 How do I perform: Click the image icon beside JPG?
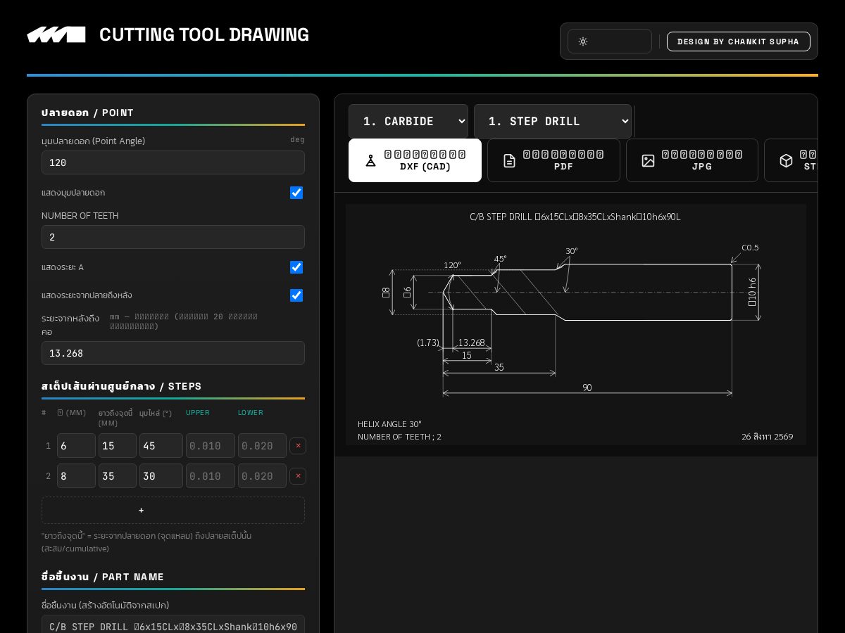point(648,160)
